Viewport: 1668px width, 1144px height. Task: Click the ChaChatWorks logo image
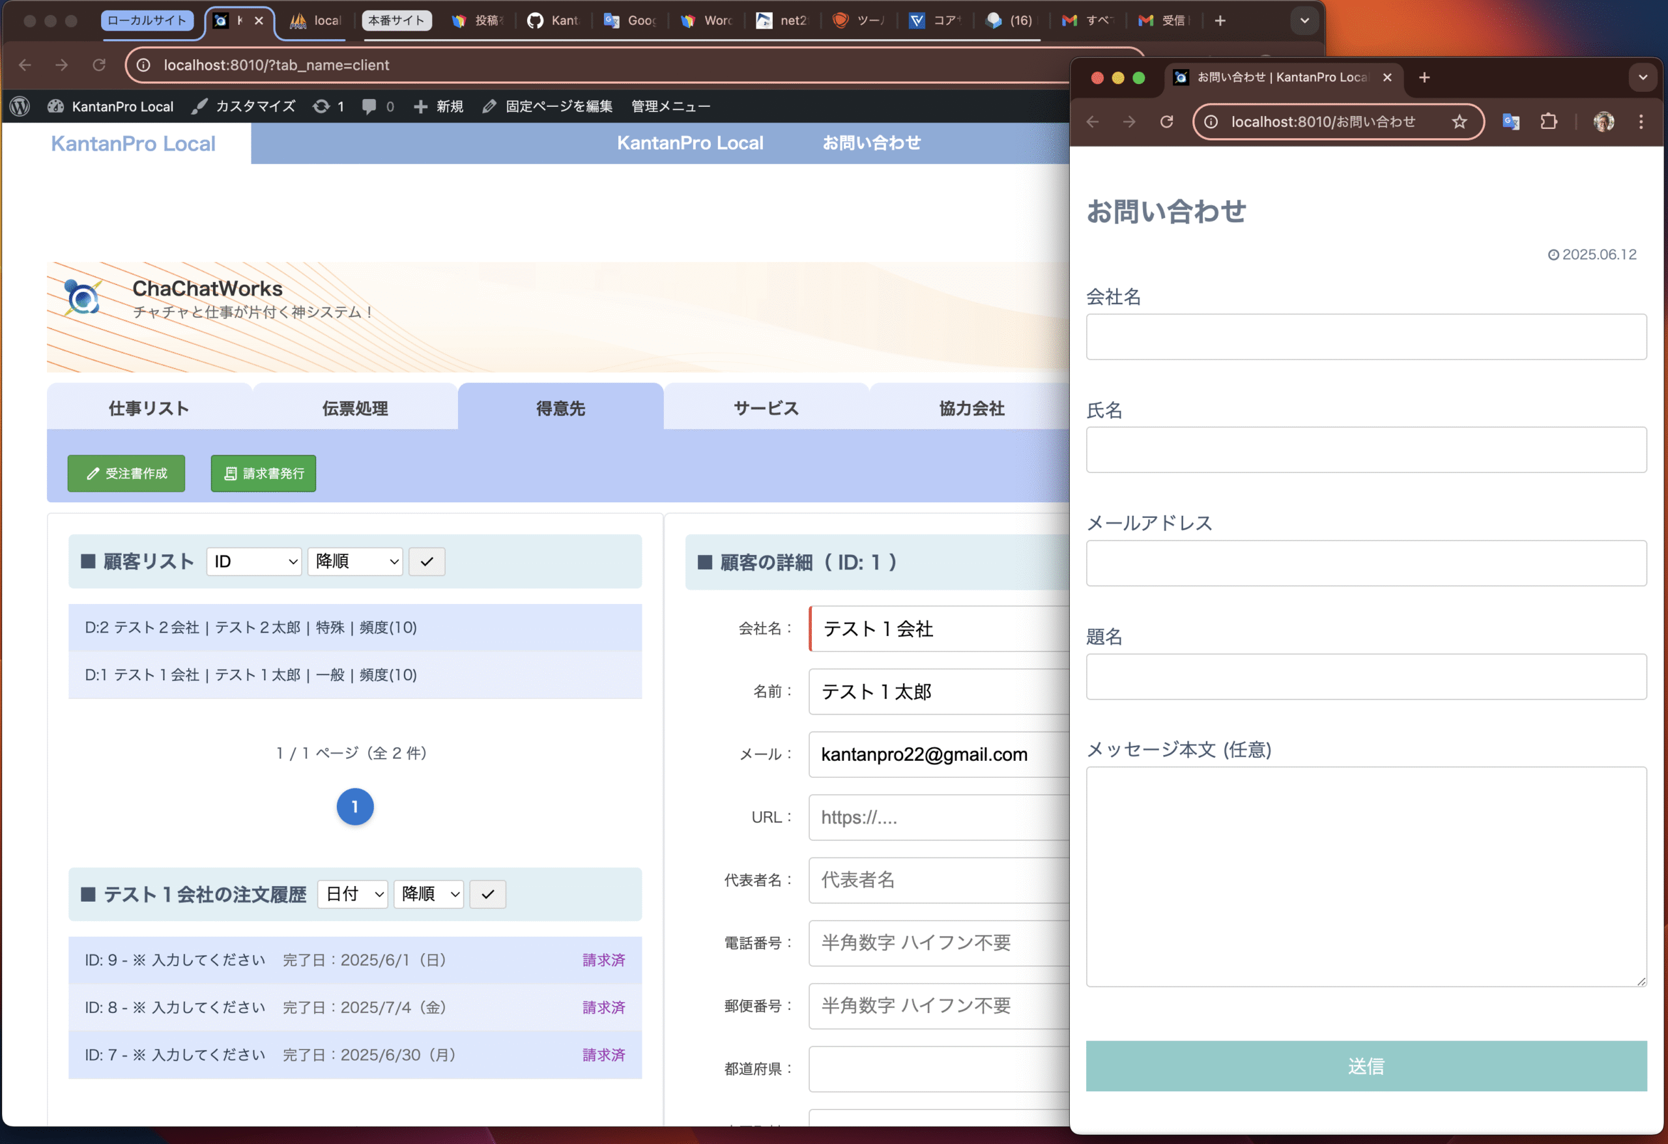tap(82, 297)
